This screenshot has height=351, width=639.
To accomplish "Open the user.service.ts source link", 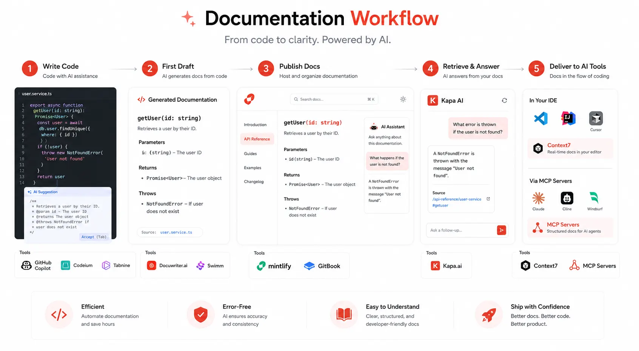I will tap(176, 232).
